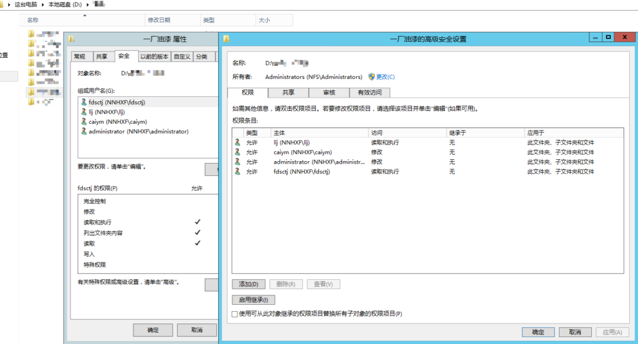Switch to 共享 tab in advanced settings
Image resolution: width=638 pixels, height=344 pixels.
288,93
